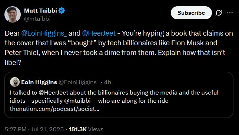Click the Subscribe button
The height and width of the screenshot is (135, 239).
[x=191, y=13]
